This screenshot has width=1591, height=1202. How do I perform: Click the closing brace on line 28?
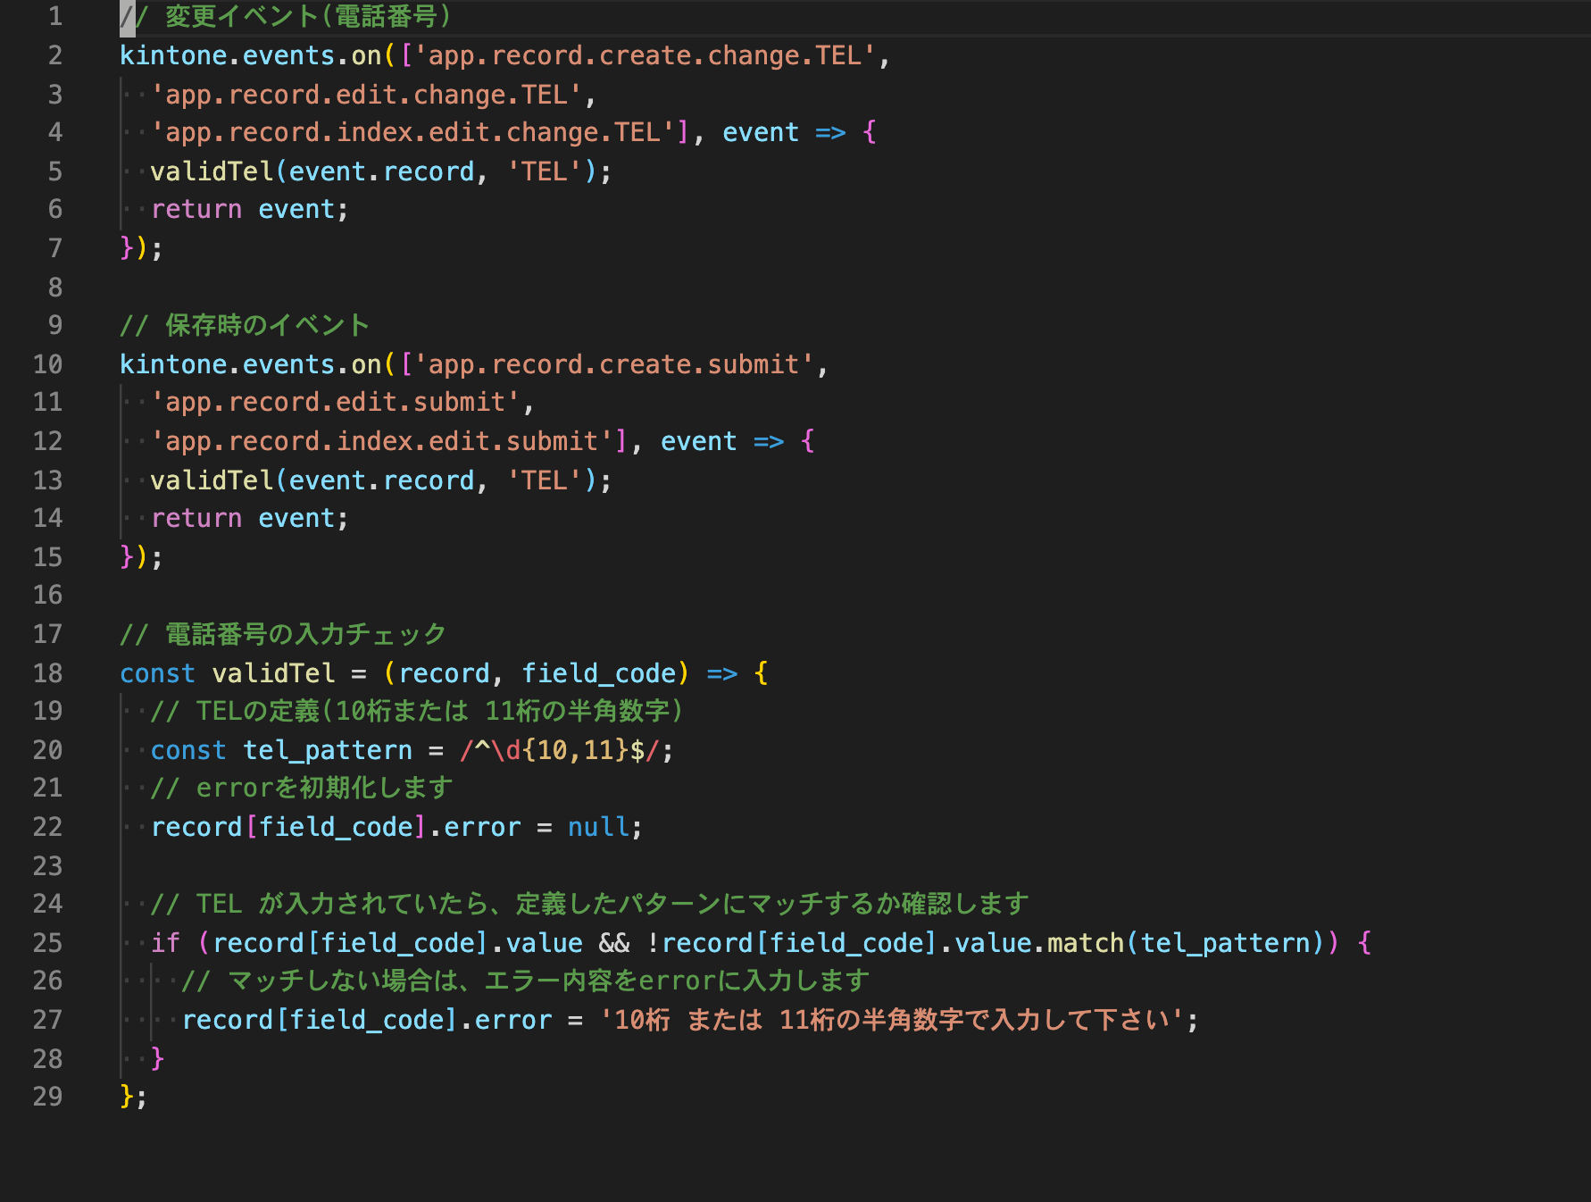[158, 1058]
